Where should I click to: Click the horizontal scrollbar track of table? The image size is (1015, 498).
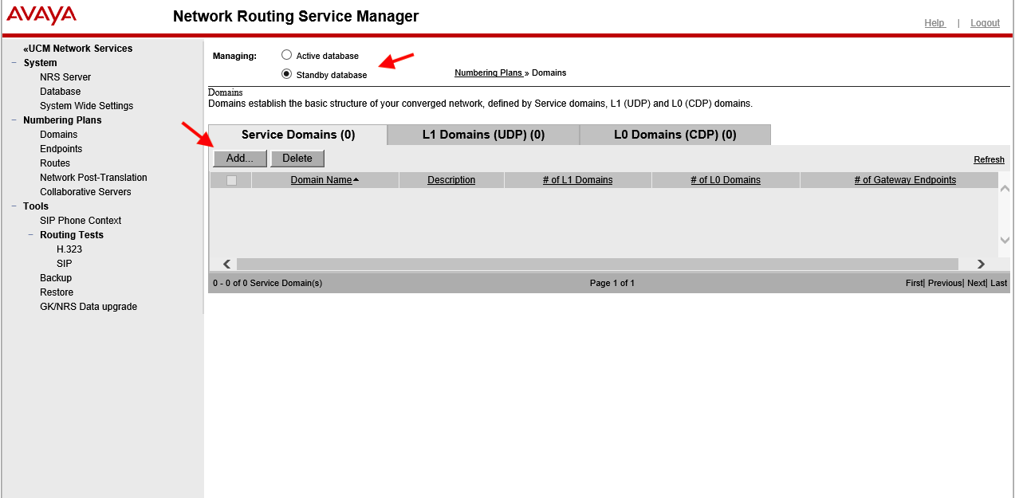[597, 264]
